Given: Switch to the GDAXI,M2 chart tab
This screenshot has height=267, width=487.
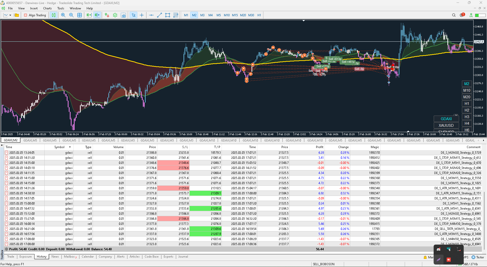Looking at the screenshot, I should pos(11,140).
